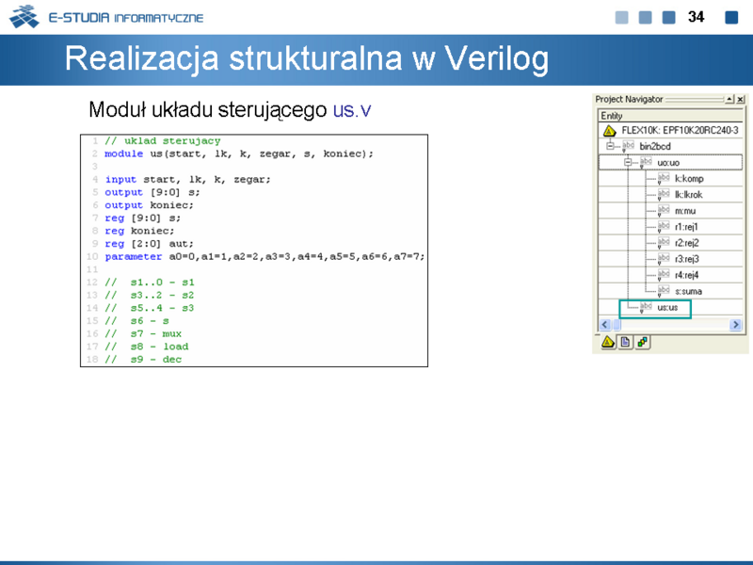Click the first light-blue slide navigation square
Screen dimensions: 753x565
[x=621, y=17]
